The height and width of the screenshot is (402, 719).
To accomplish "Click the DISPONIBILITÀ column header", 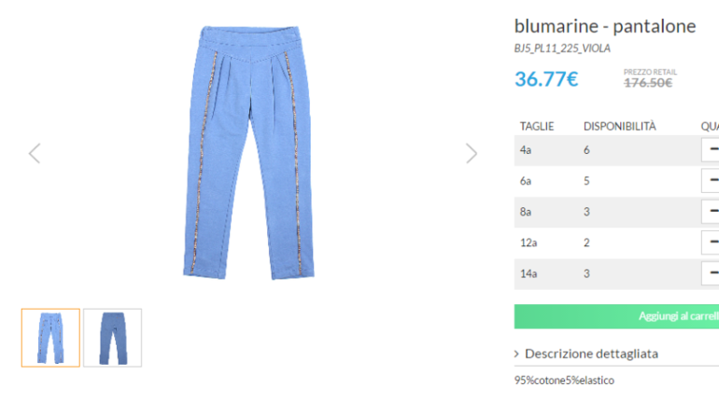I will coord(619,126).
